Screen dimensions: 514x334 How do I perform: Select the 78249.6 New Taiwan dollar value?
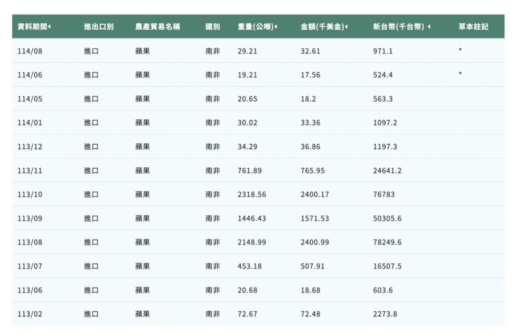[x=387, y=242]
